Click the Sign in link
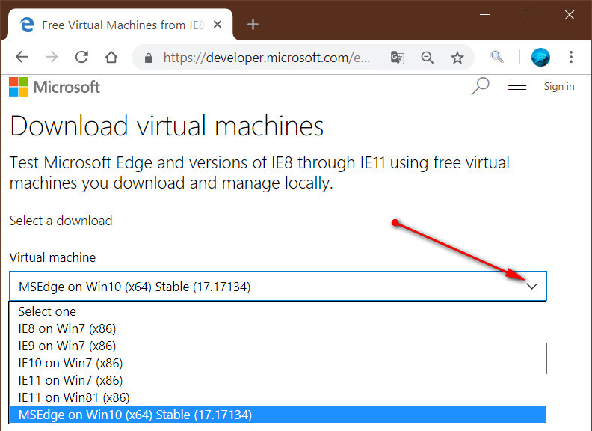 559,86
